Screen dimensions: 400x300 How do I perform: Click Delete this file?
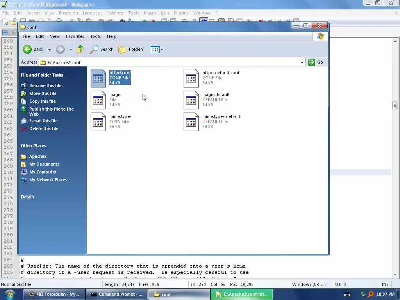44,129
